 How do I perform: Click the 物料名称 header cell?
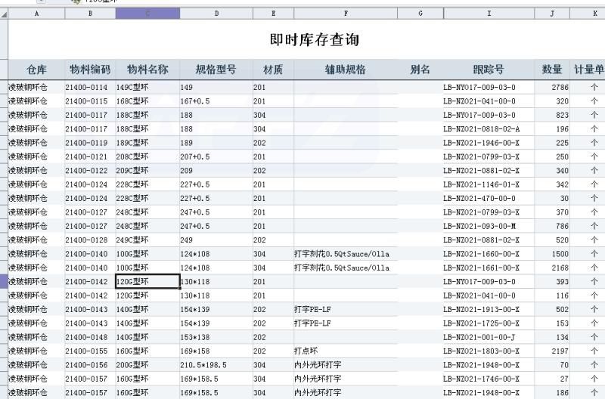147,70
